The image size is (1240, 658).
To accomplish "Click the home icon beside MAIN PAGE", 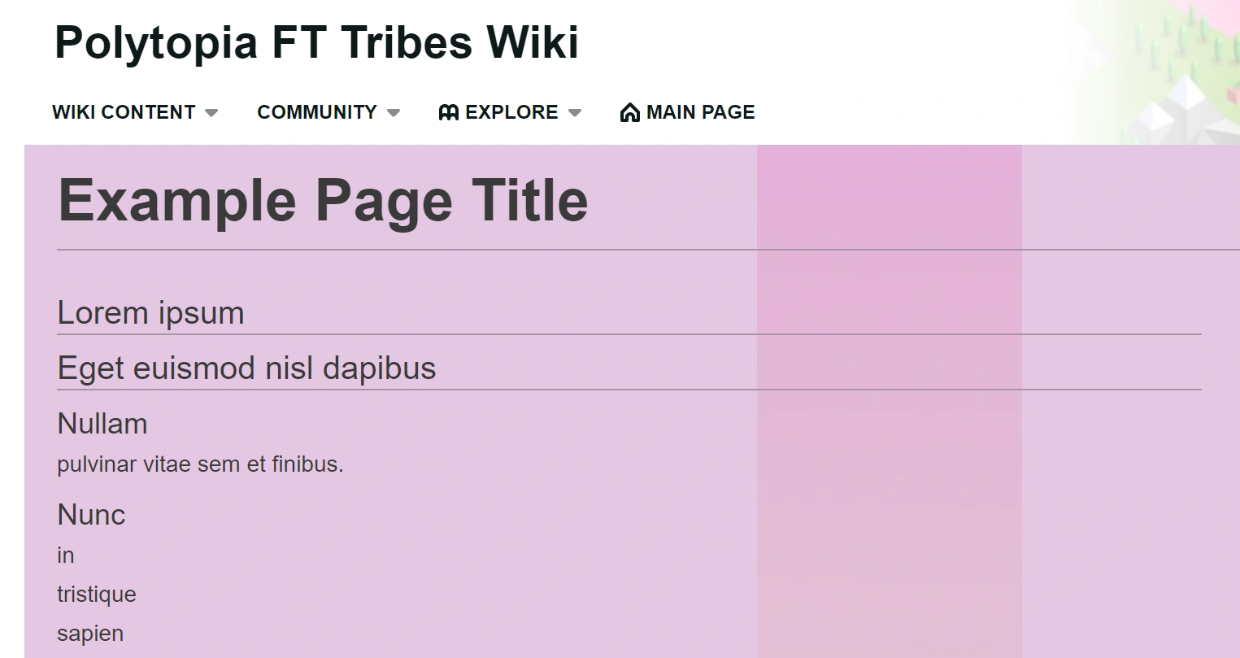I will tap(629, 112).
